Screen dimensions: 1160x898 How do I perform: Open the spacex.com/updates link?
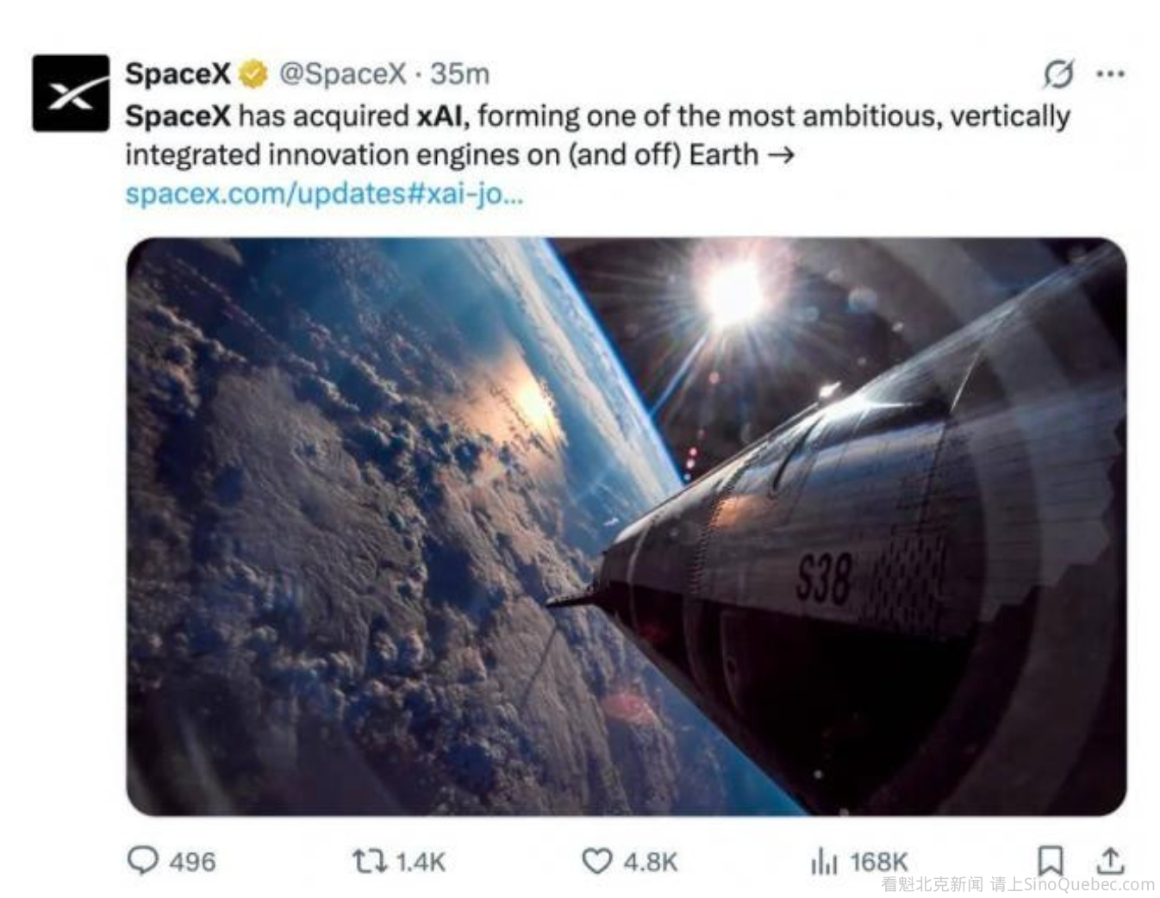(324, 193)
